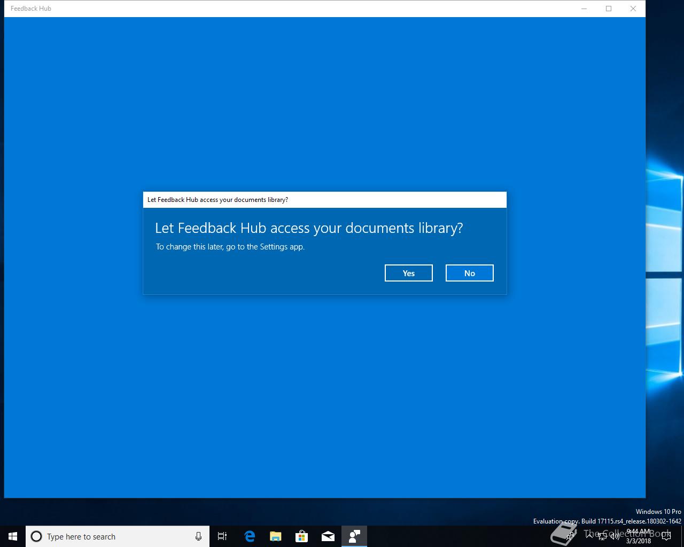Open Task View from the taskbar
The image size is (684, 547).
pos(222,536)
